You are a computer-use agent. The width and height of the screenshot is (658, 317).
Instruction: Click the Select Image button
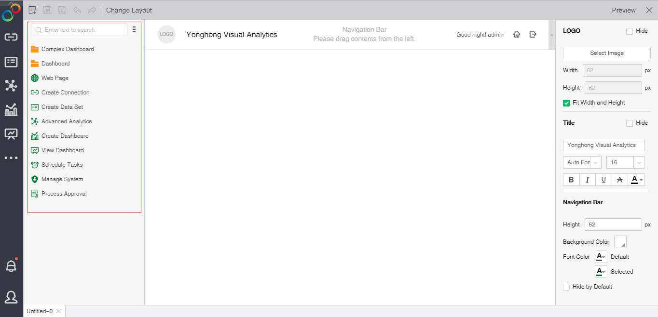click(606, 53)
